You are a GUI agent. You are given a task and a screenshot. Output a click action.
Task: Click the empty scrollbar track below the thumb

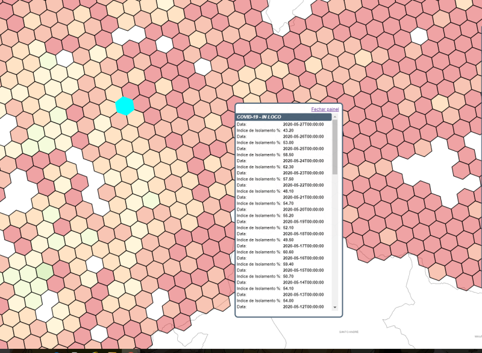[335, 241]
